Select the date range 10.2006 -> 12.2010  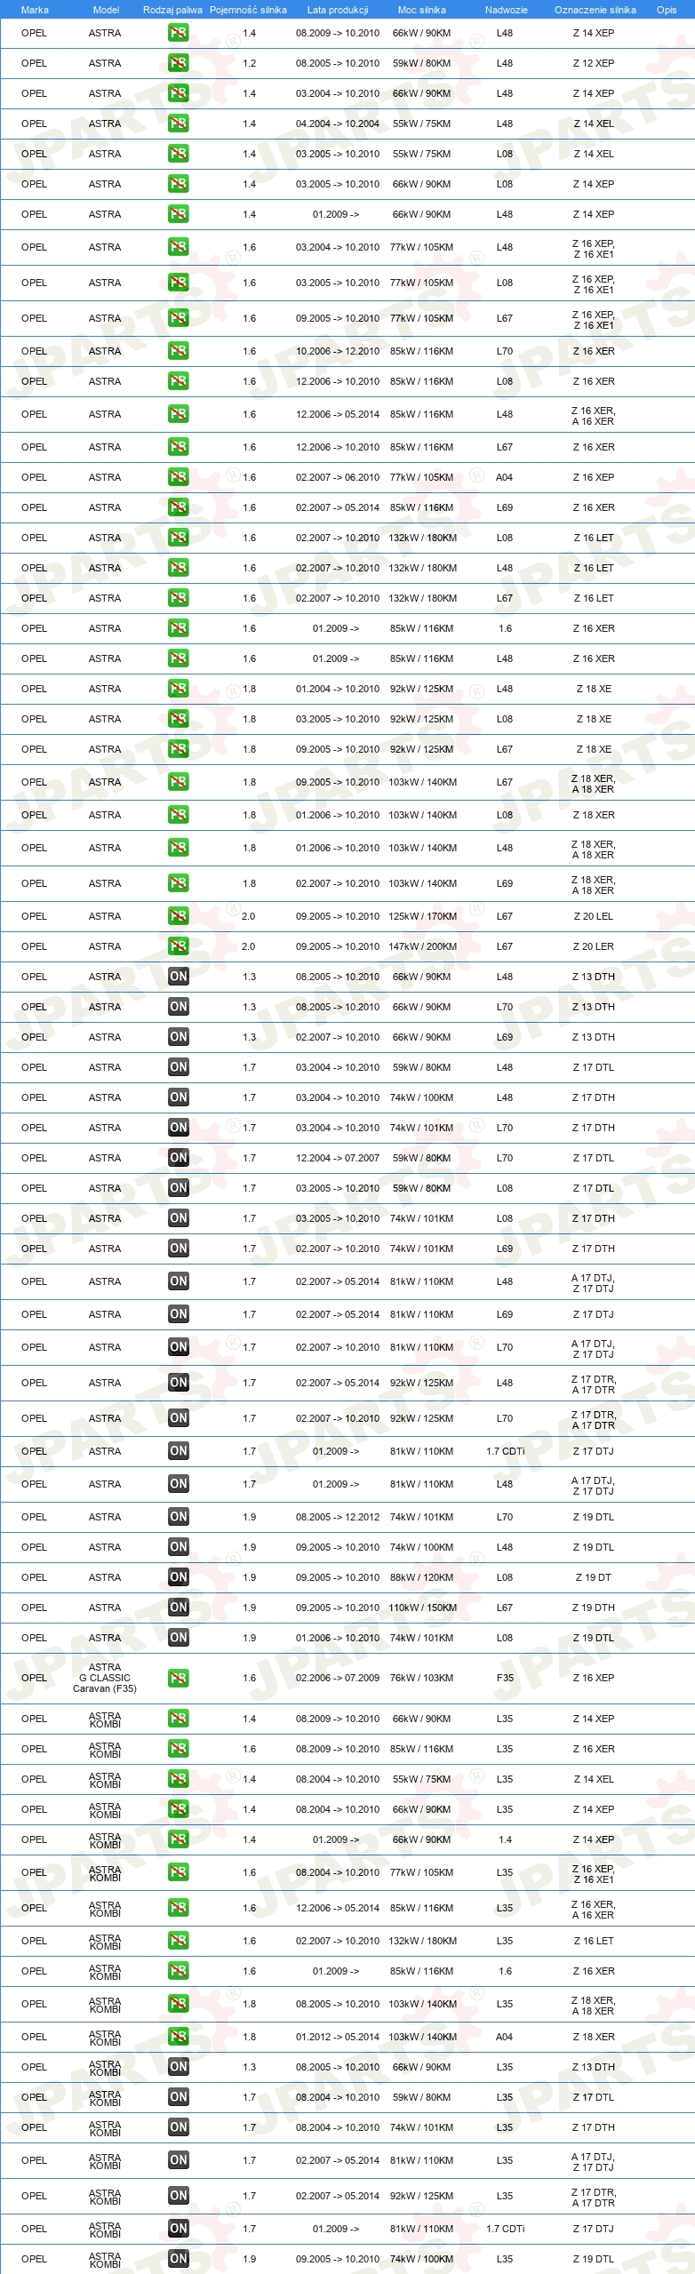[338, 351]
